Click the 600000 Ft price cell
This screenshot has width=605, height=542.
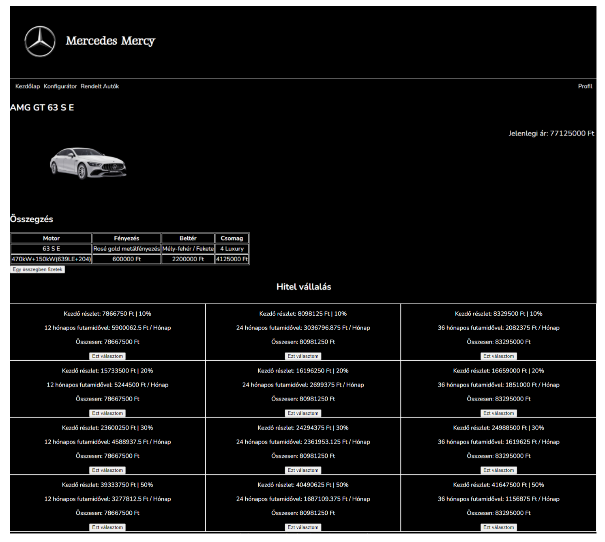tap(127, 259)
